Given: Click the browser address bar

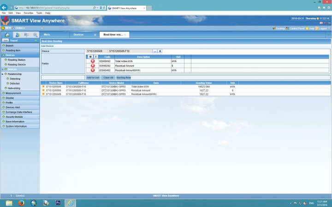Looking at the screenshot, I should [x=55, y=8].
